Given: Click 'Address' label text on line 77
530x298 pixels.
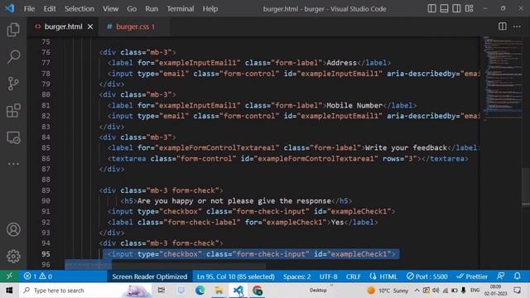Looking at the screenshot, I should tap(341, 63).
